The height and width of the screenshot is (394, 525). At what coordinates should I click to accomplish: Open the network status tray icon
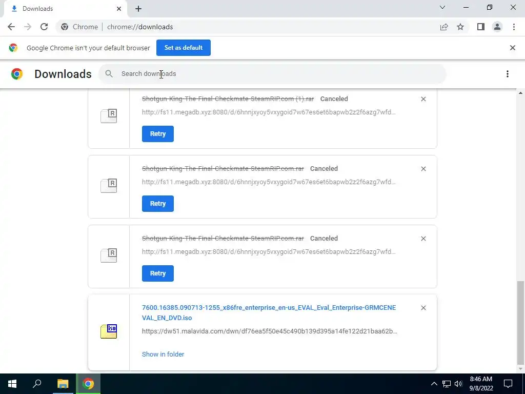coord(447,384)
